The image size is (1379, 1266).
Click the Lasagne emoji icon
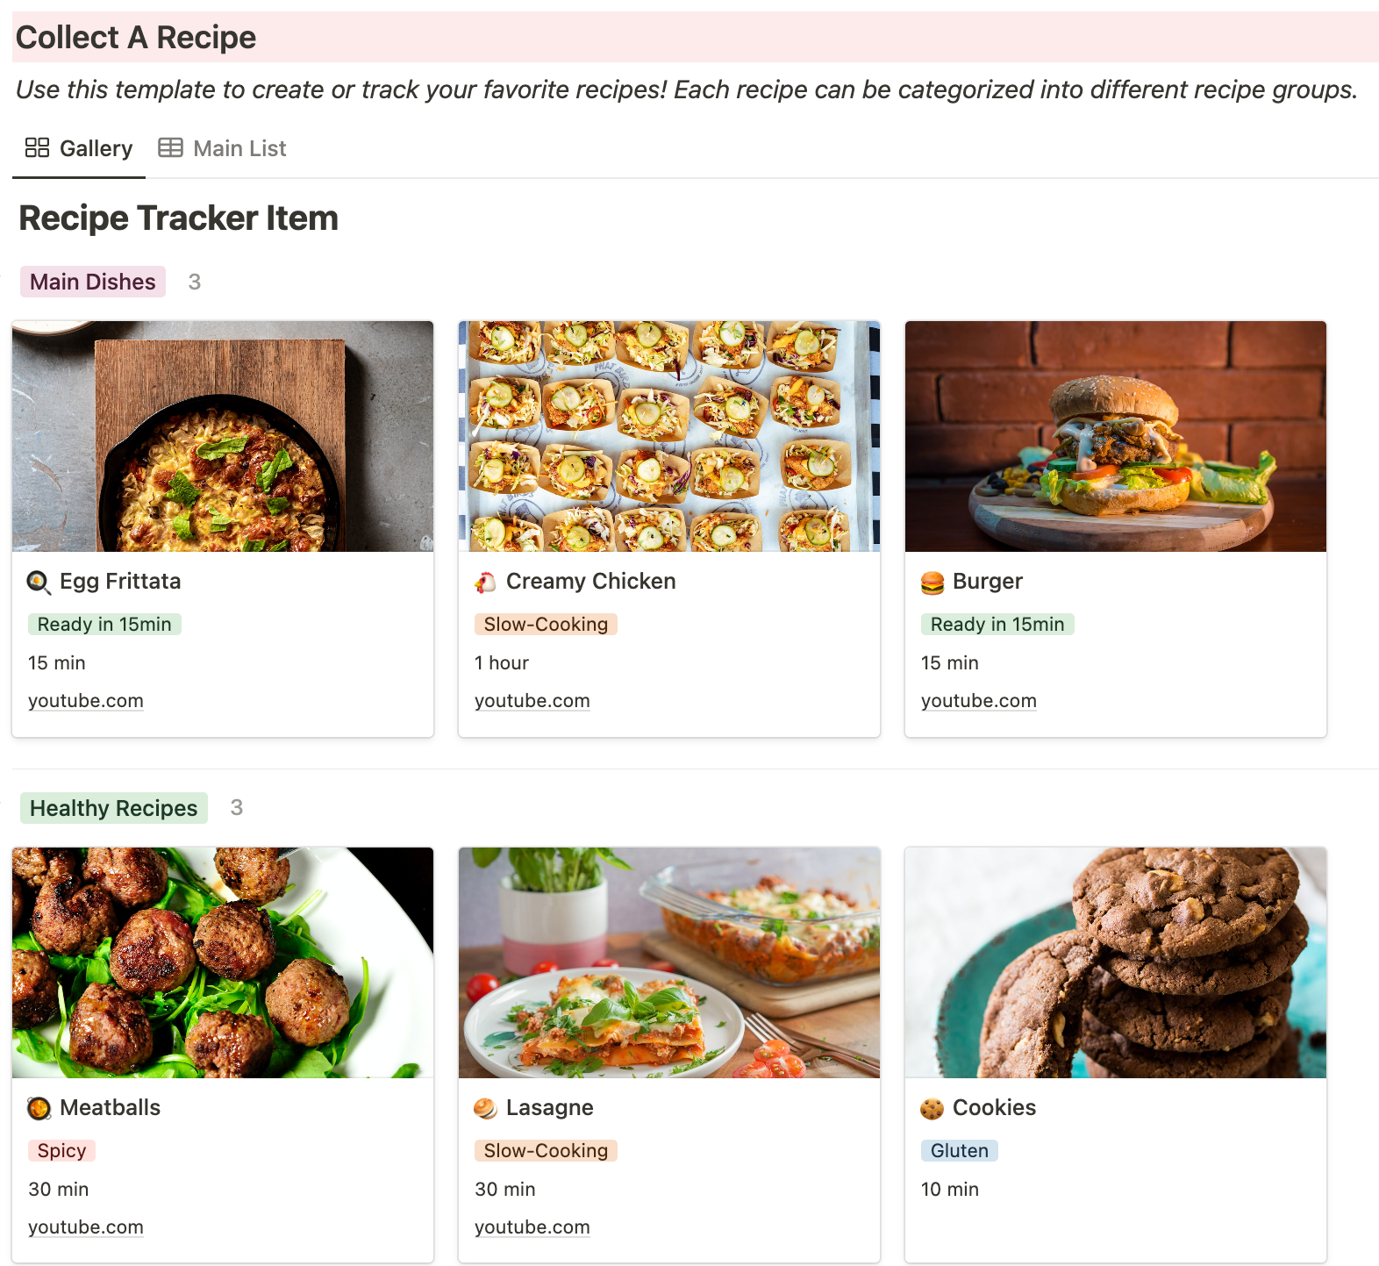point(485,1108)
